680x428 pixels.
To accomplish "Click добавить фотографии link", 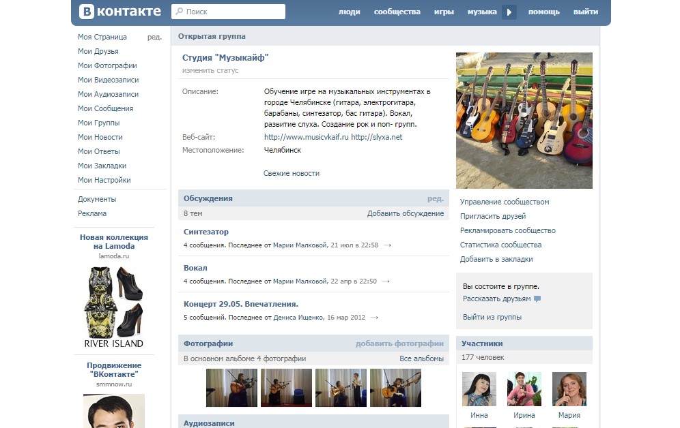I will (400, 343).
